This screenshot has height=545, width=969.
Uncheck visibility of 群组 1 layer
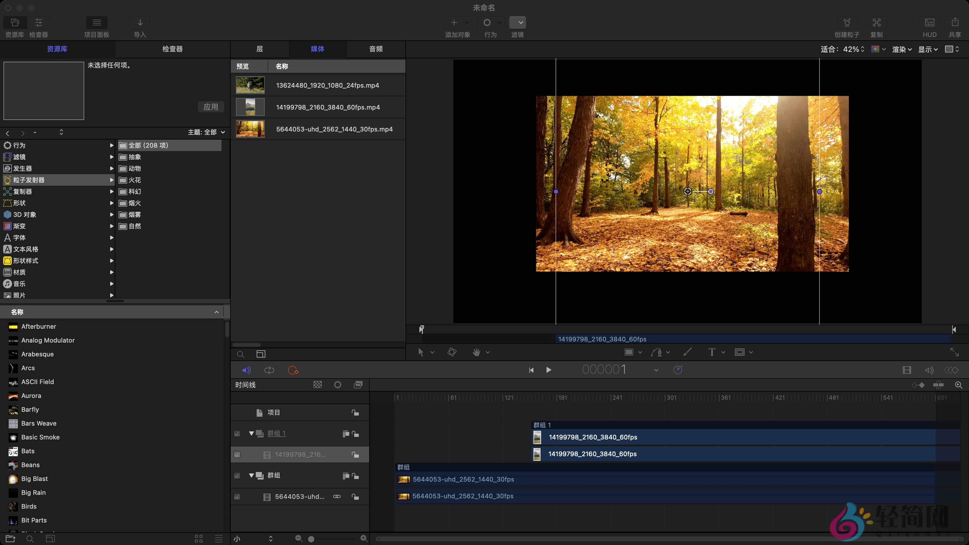click(x=237, y=434)
